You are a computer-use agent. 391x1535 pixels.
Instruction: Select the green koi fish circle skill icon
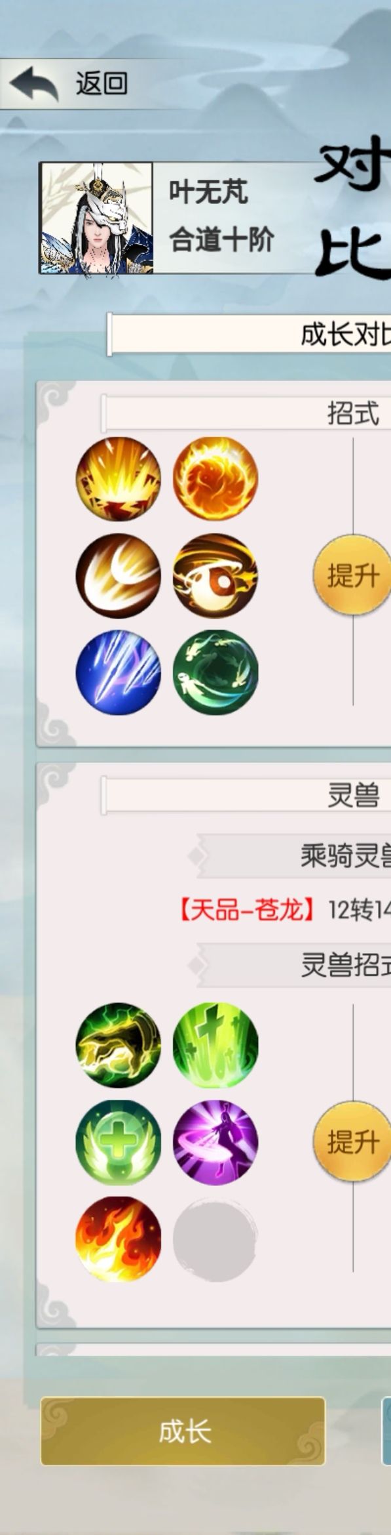point(215,672)
